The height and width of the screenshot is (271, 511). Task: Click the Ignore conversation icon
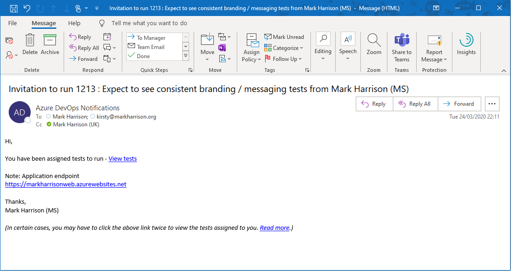point(9,41)
